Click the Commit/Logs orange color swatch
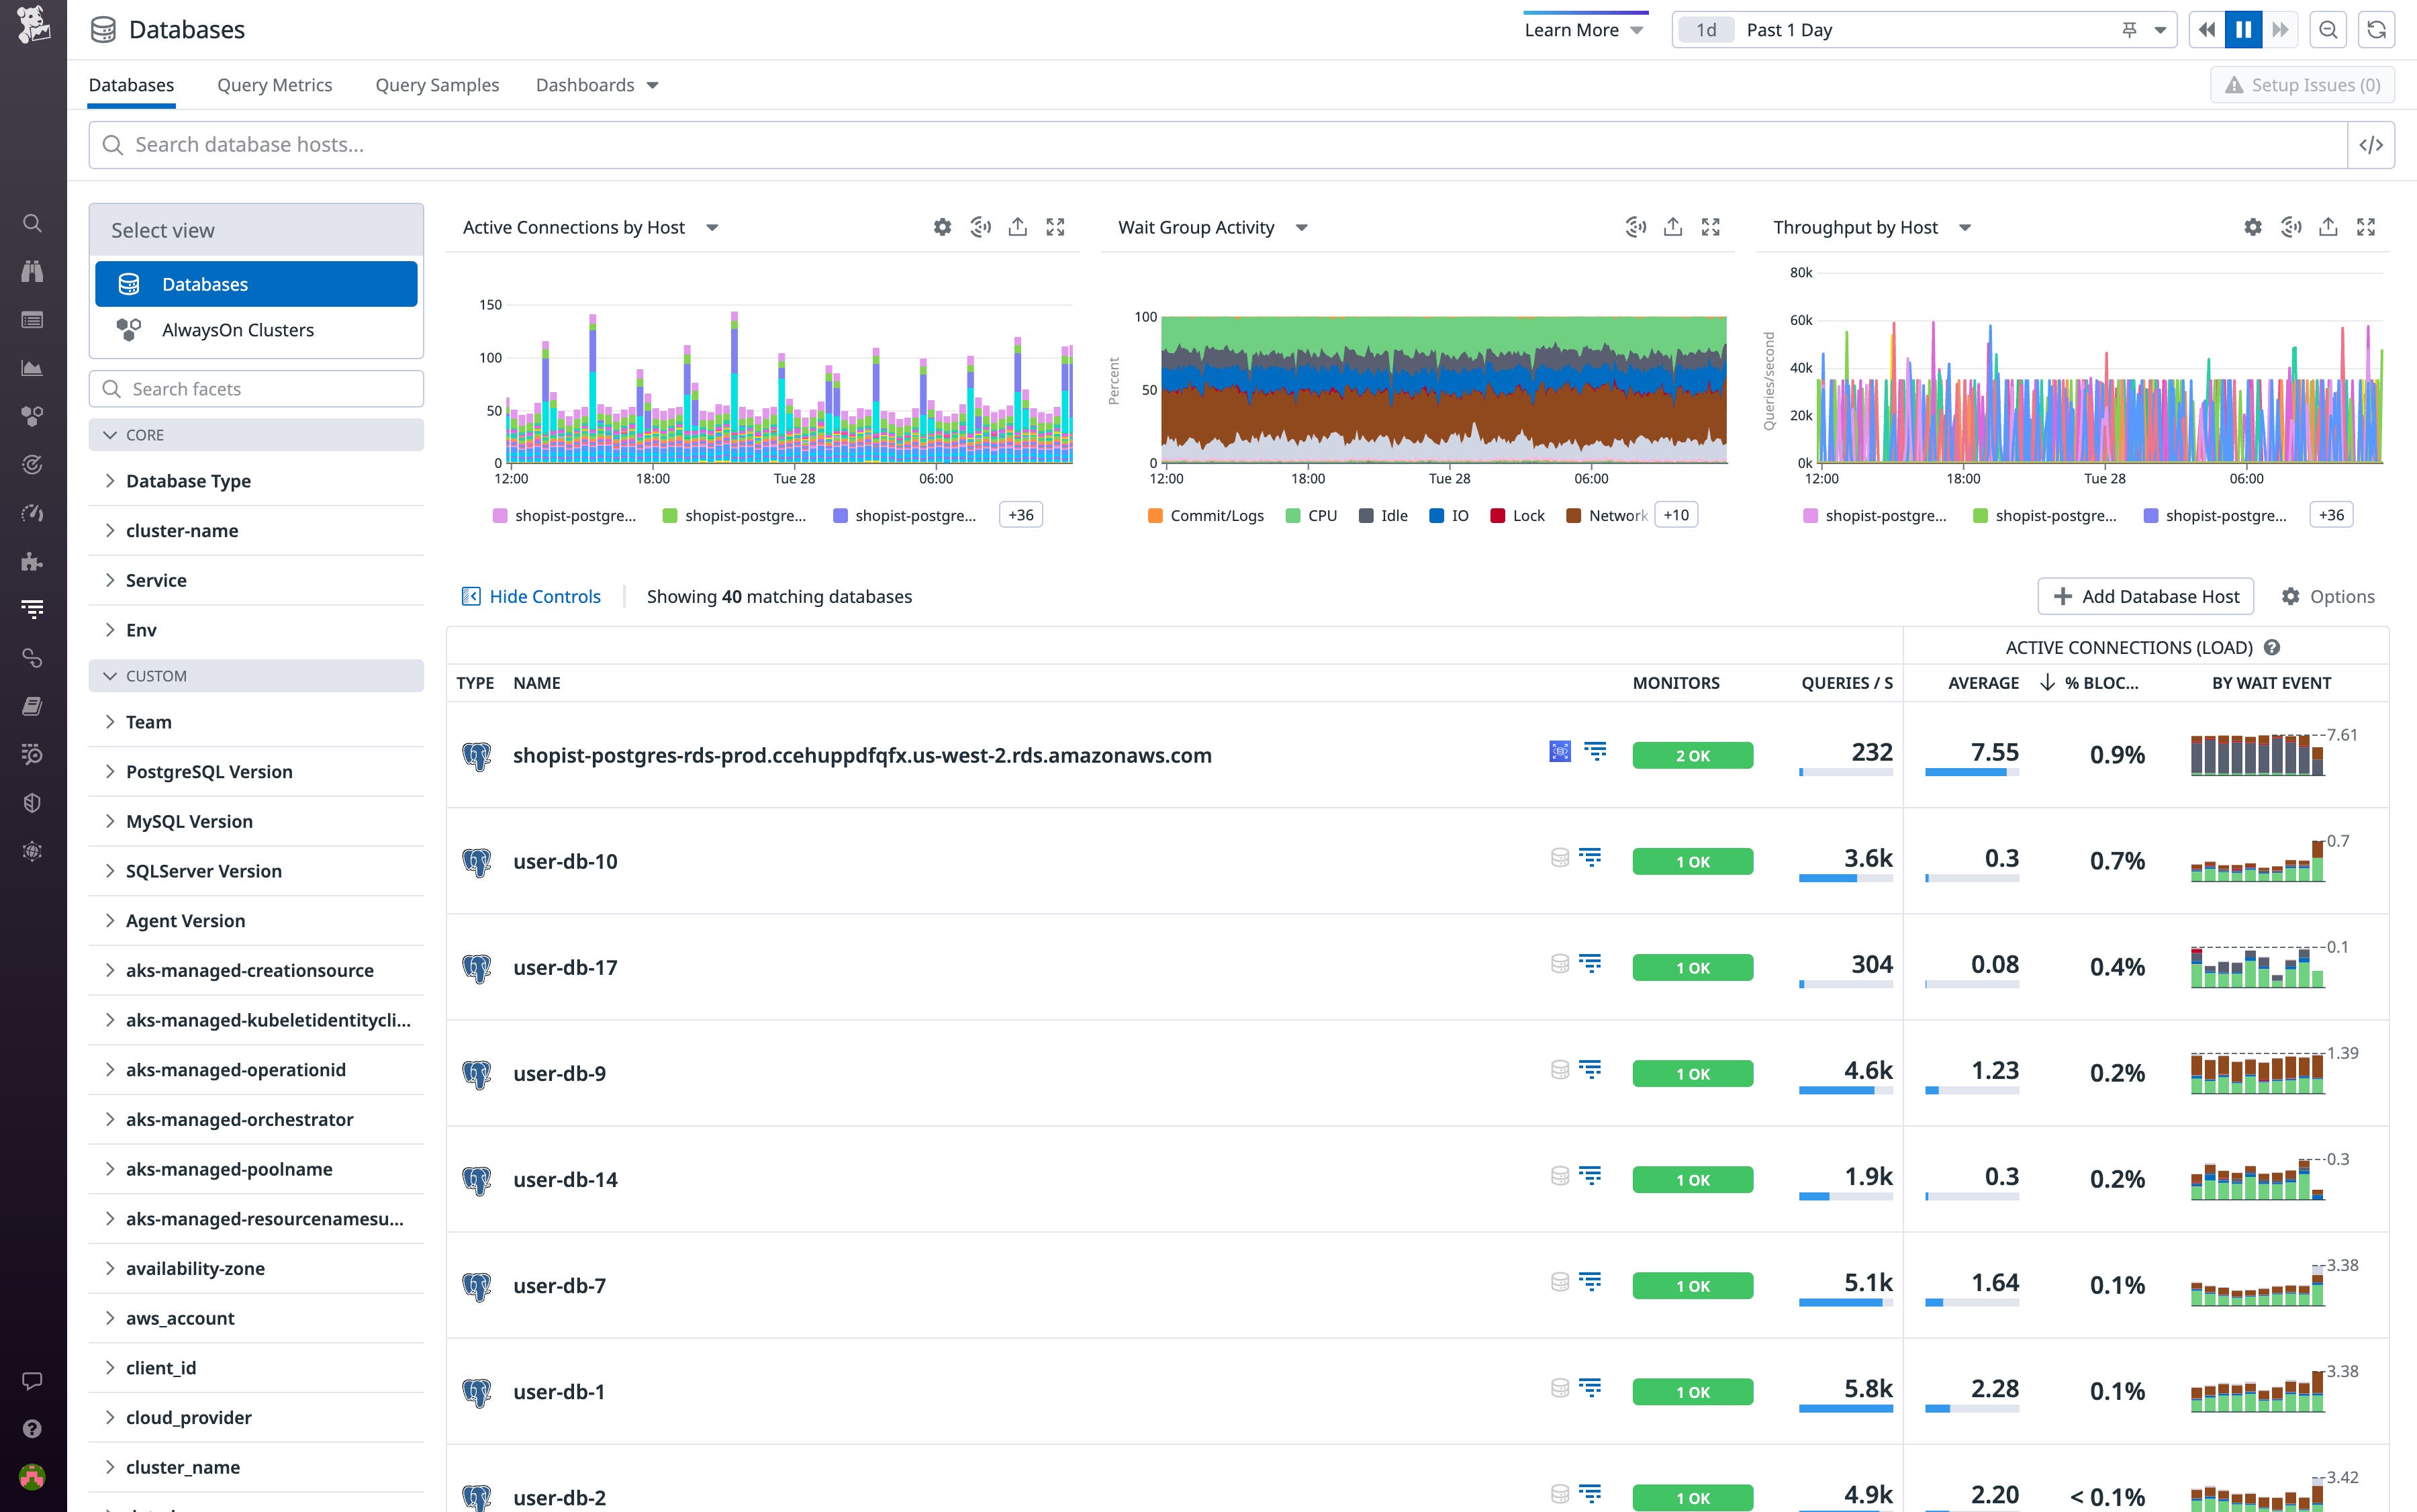Screen dimensions: 2417x1512 coord(1155,515)
